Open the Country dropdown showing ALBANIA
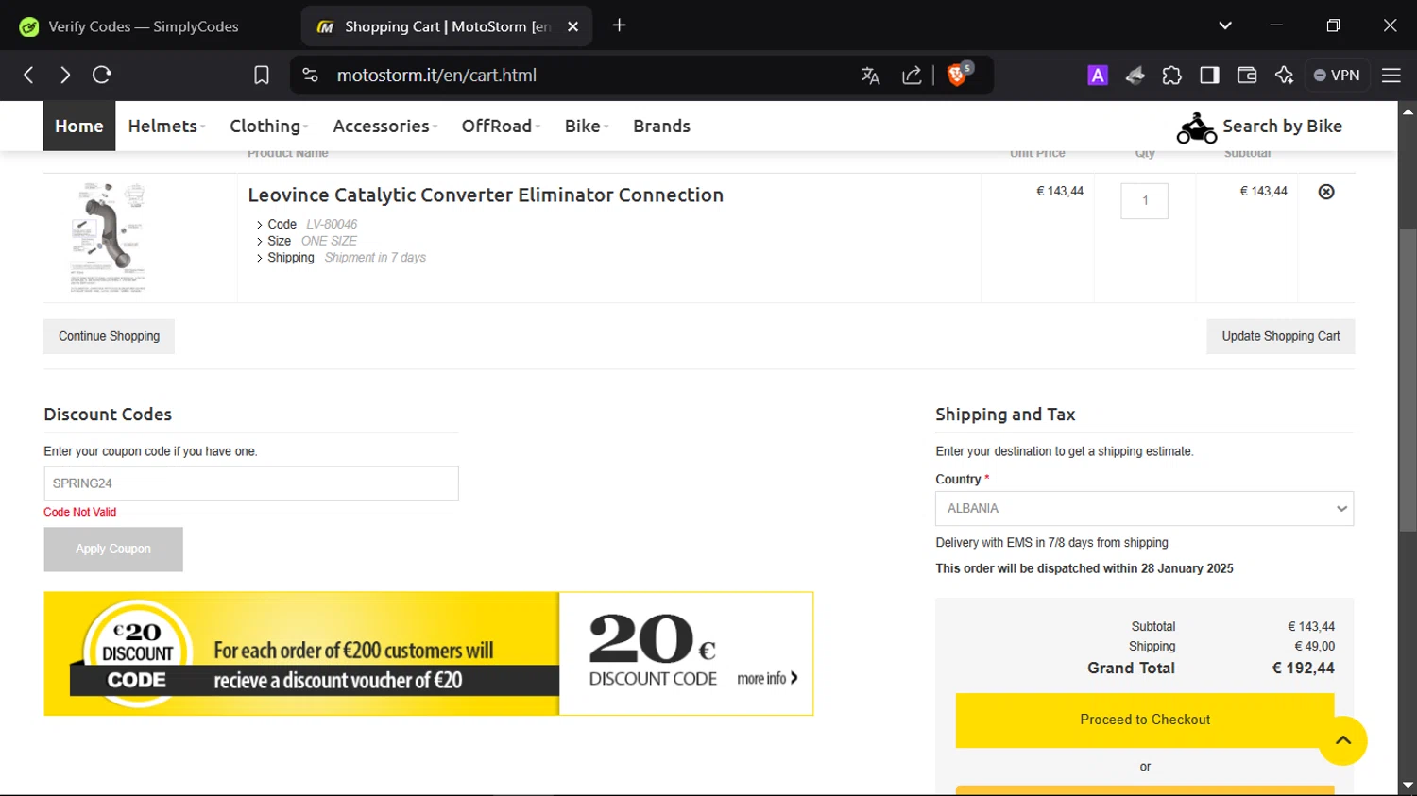Viewport: 1417px width, 796px height. point(1144,508)
